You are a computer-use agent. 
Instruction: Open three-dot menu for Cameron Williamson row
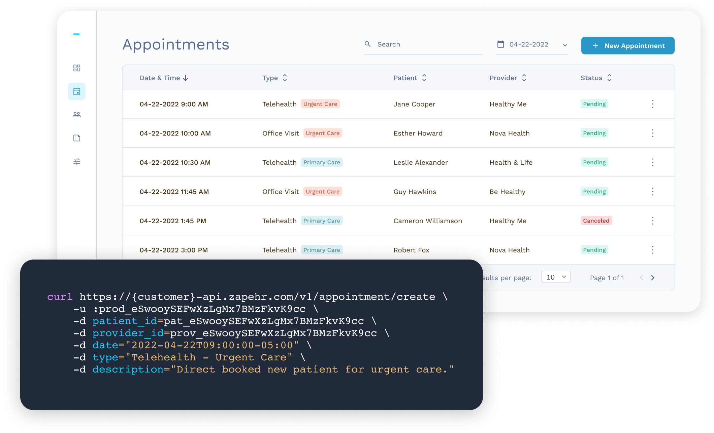pyautogui.click(x=652, y=221)
